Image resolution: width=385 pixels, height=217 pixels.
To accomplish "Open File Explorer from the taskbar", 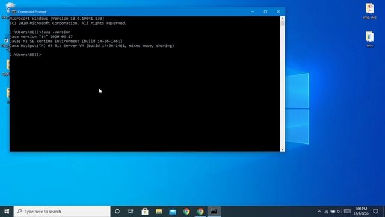I will point(159,212).
